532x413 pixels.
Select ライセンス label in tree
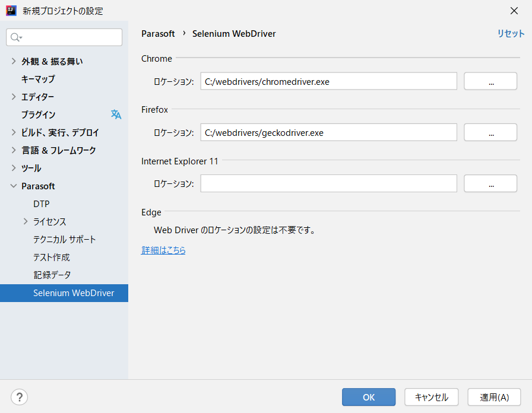point(49,222)
